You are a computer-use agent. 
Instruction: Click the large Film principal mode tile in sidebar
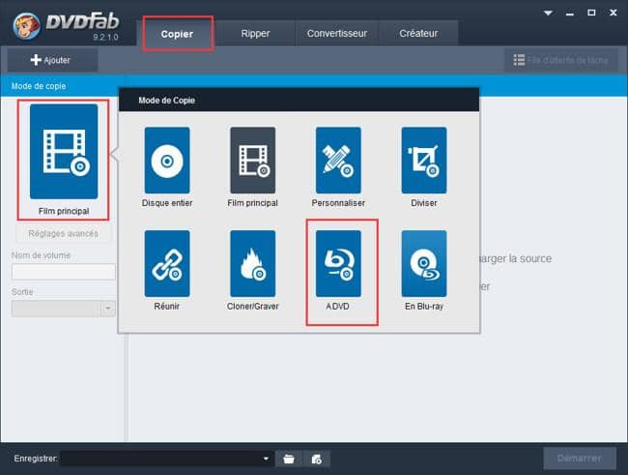pos(64,152)
